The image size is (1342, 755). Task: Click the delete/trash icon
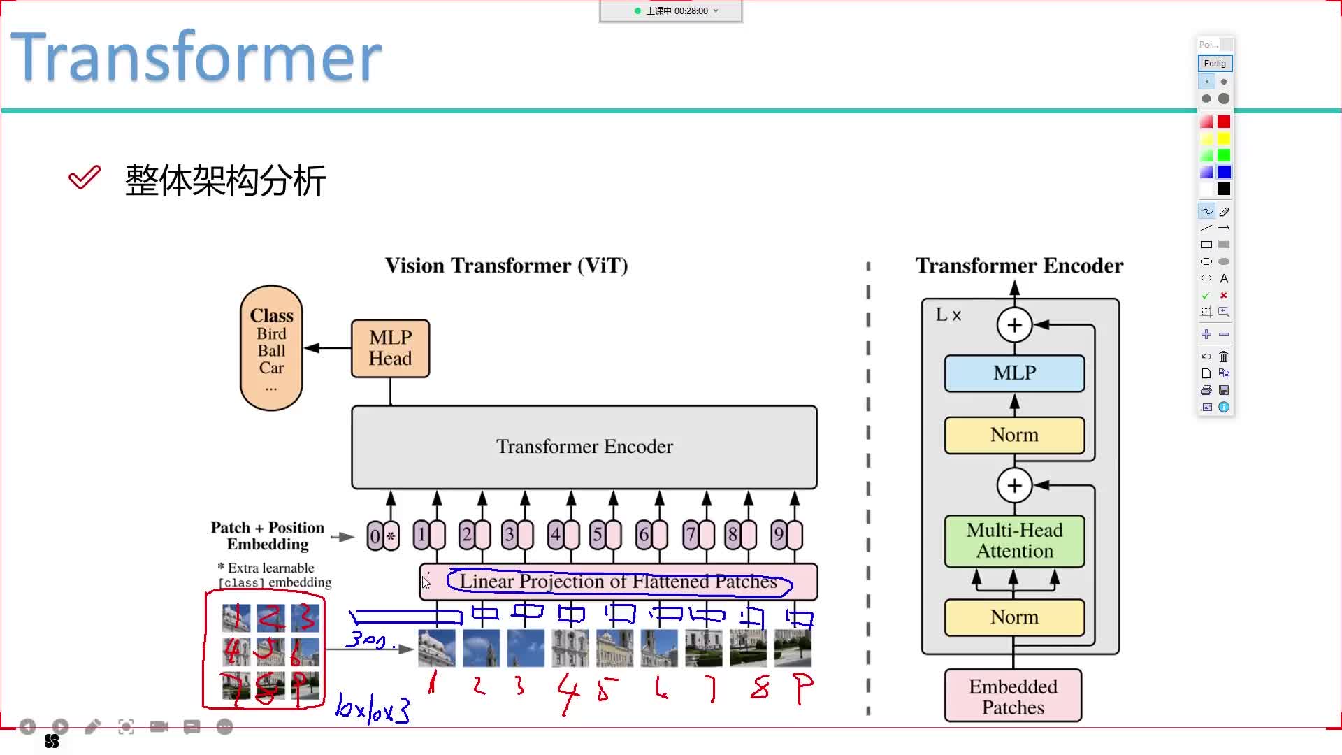pyautogui.click(x=1224, y=357)
